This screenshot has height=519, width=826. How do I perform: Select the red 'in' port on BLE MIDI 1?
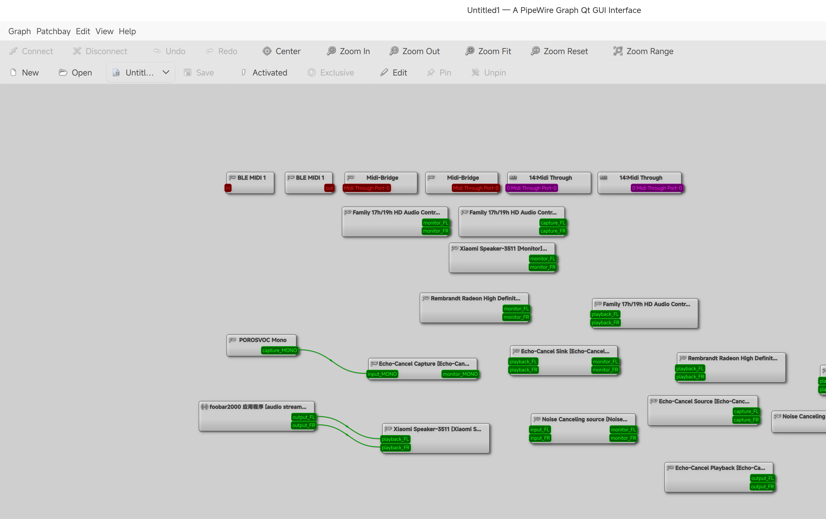228,188
